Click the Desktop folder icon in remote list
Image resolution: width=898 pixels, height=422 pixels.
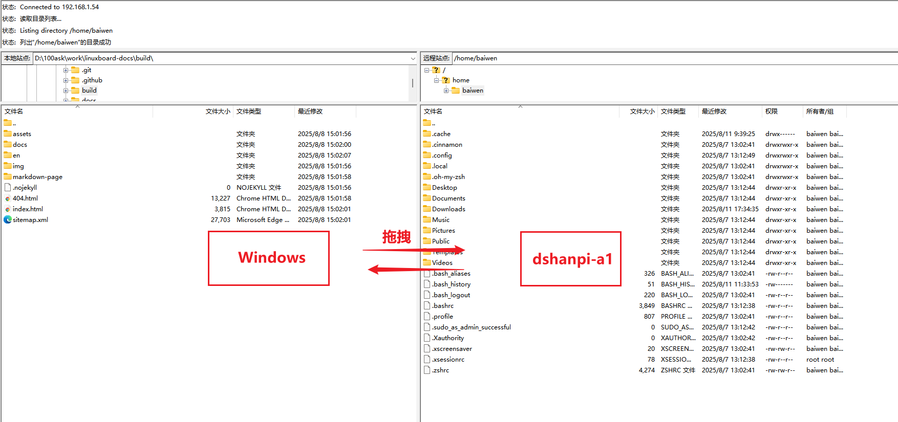pos(427,188)
